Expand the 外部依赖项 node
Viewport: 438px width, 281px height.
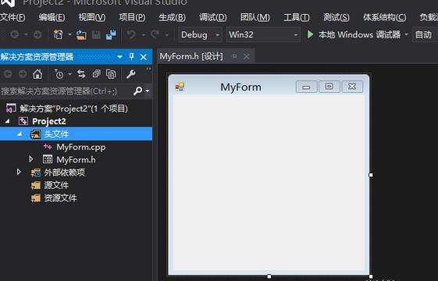19,172
